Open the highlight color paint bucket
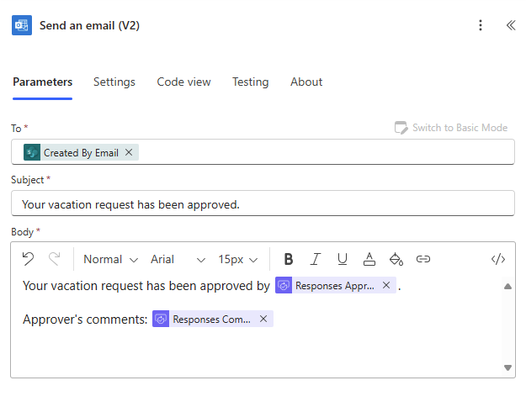Image resolution: width=526 pixels, height=412 pixels. [396, 259]
